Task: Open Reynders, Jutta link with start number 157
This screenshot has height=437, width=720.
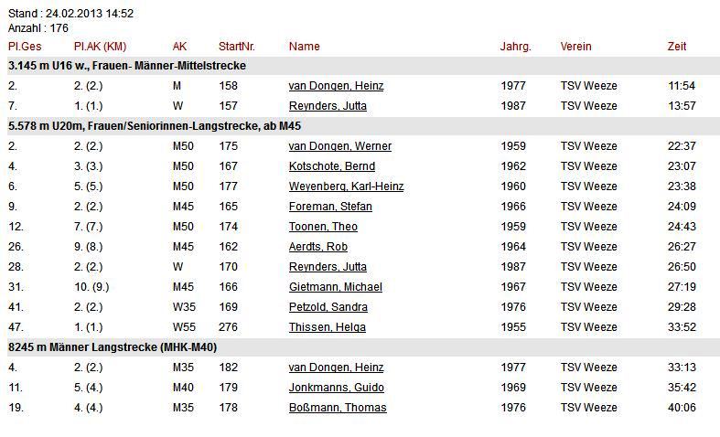Action: (328, 106)
